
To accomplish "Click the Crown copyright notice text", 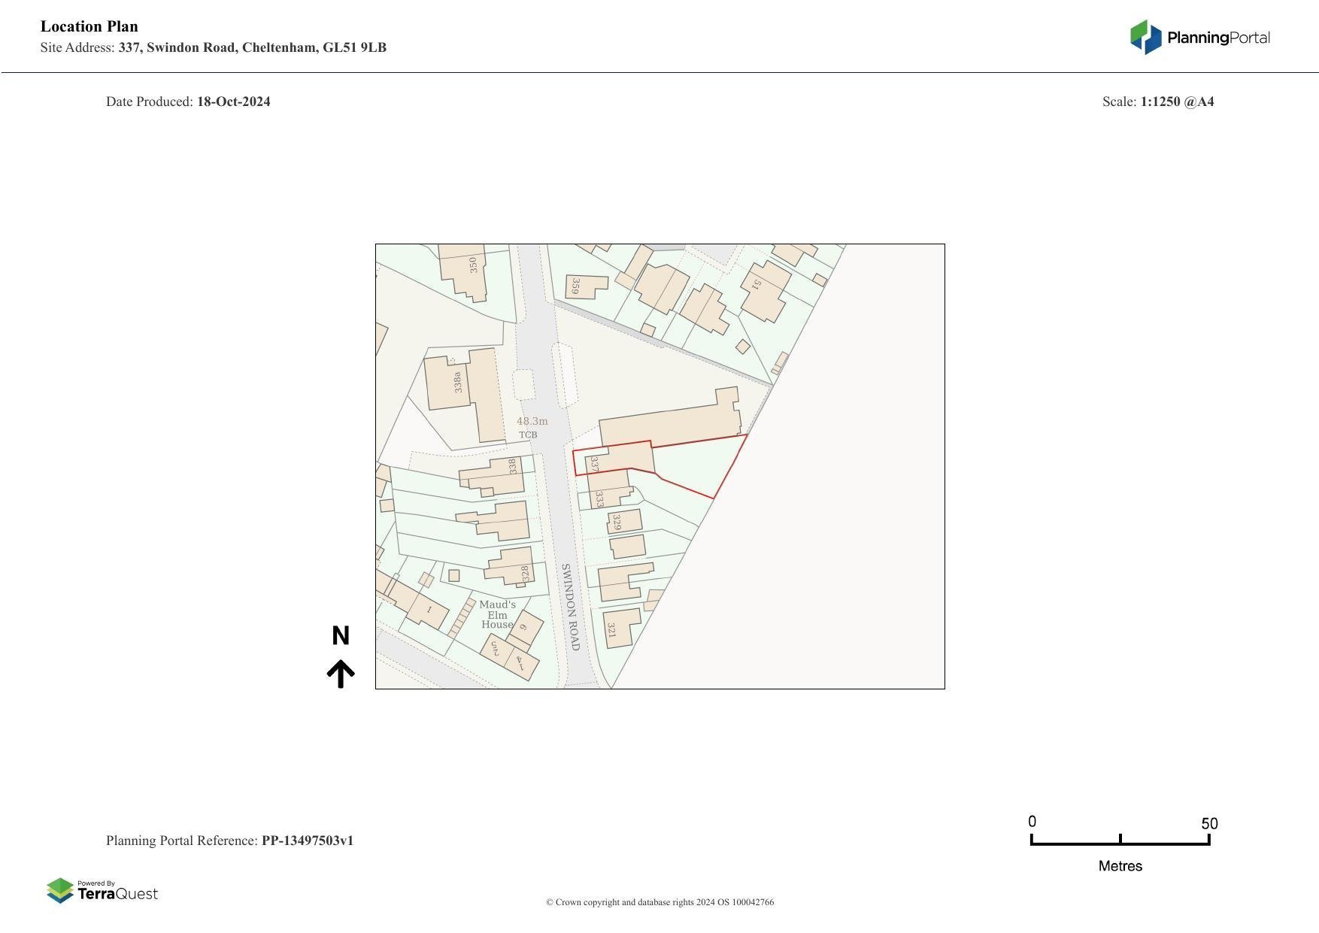I will click(x=659, y=902).
